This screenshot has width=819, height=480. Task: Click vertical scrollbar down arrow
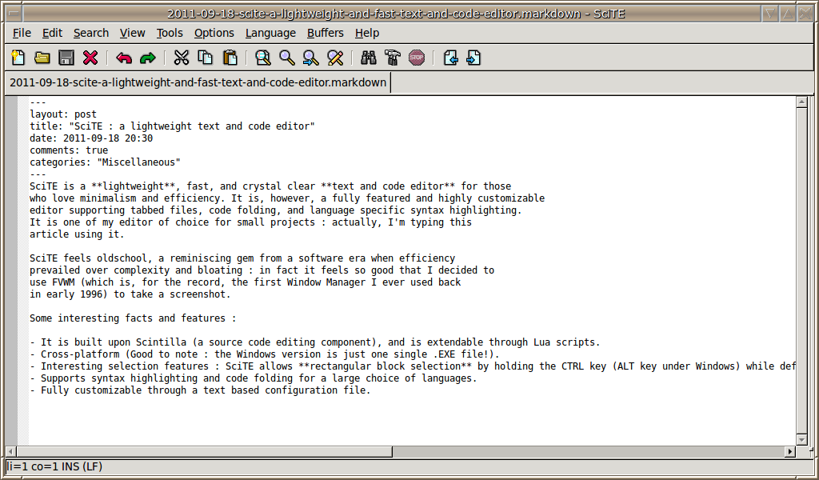tap(801, 439)
